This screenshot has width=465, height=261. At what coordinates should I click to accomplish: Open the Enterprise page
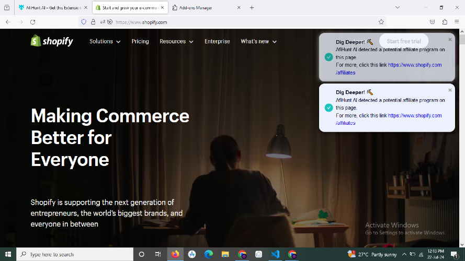click(x=217, y=41)
